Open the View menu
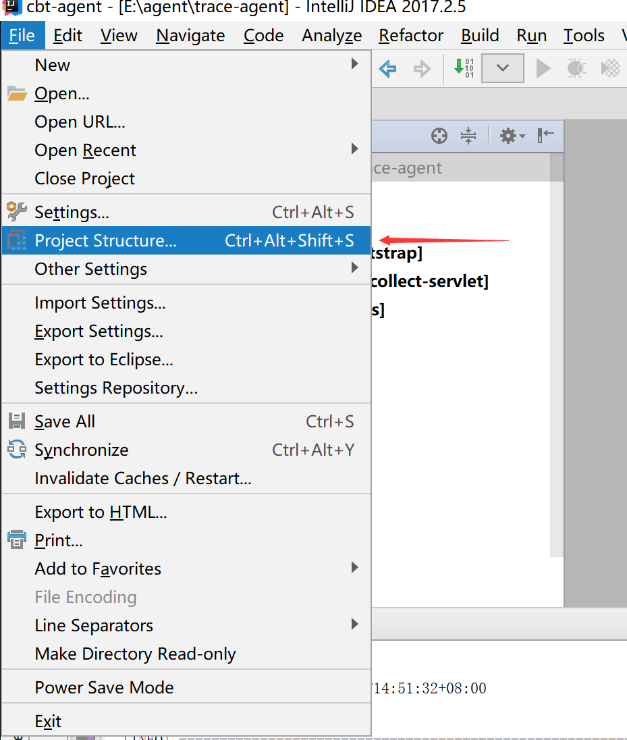 point(119,35)
